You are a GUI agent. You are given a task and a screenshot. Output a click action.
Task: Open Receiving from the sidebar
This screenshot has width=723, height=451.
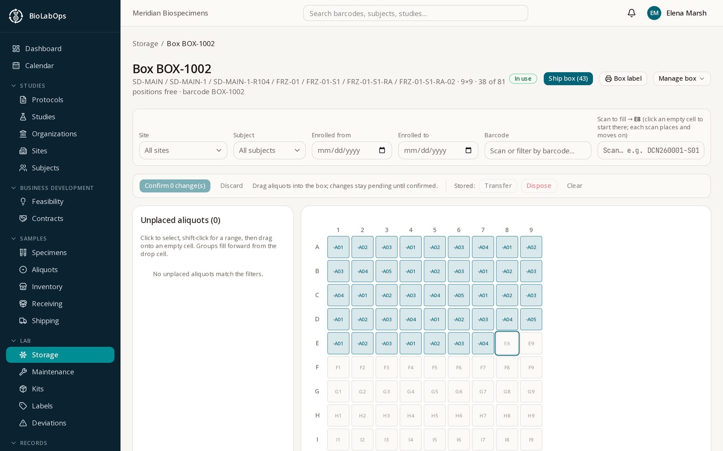coord(60,304)
